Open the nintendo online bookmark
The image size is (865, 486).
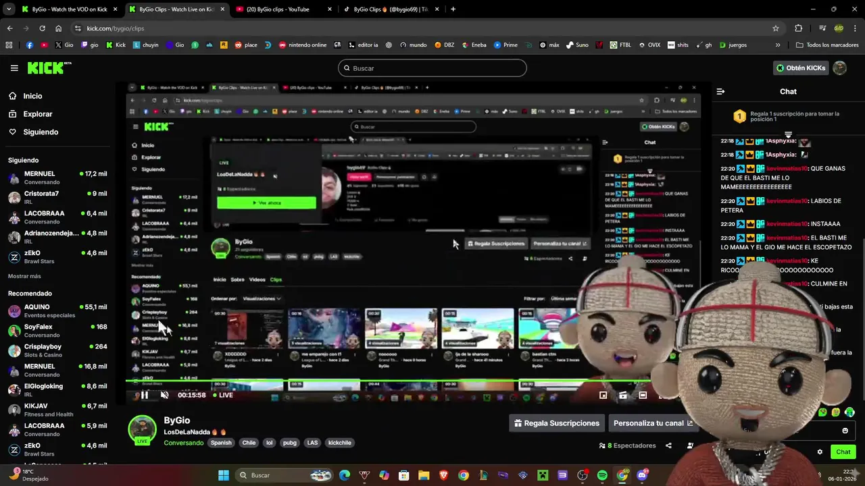pos(302,45)
